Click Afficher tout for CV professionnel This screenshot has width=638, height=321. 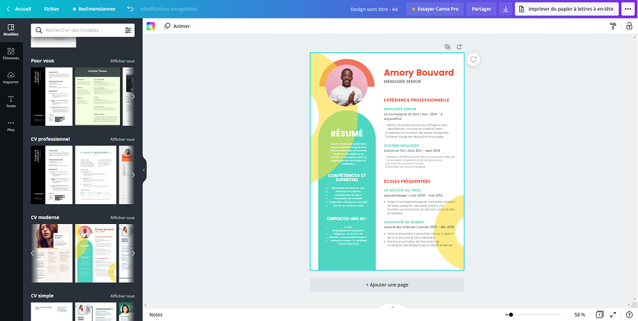point(122,139)
